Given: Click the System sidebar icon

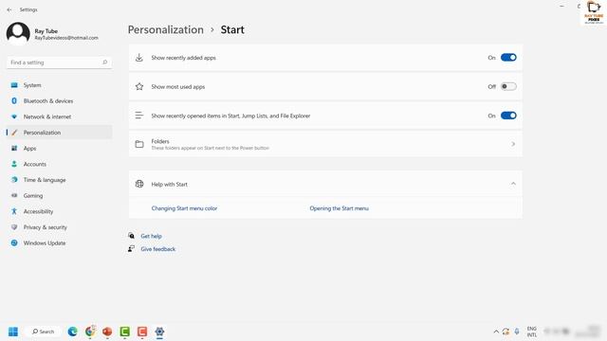Looking at the screenshot, I should click(x=14, y=85).
